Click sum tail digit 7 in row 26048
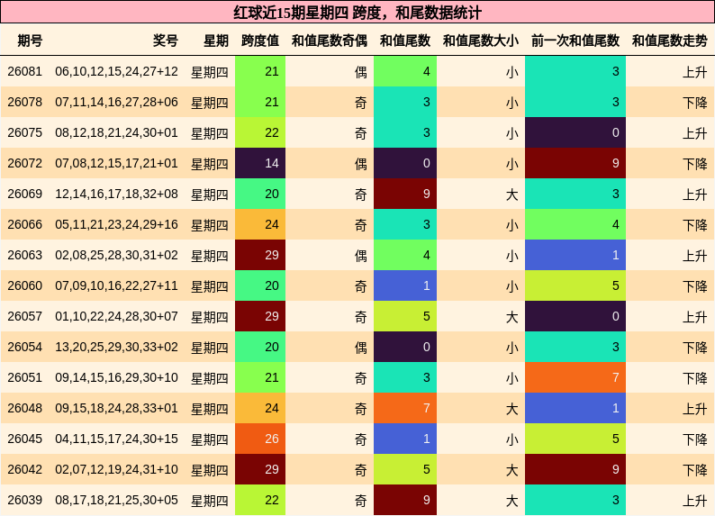715x516 pixels. 405,408
